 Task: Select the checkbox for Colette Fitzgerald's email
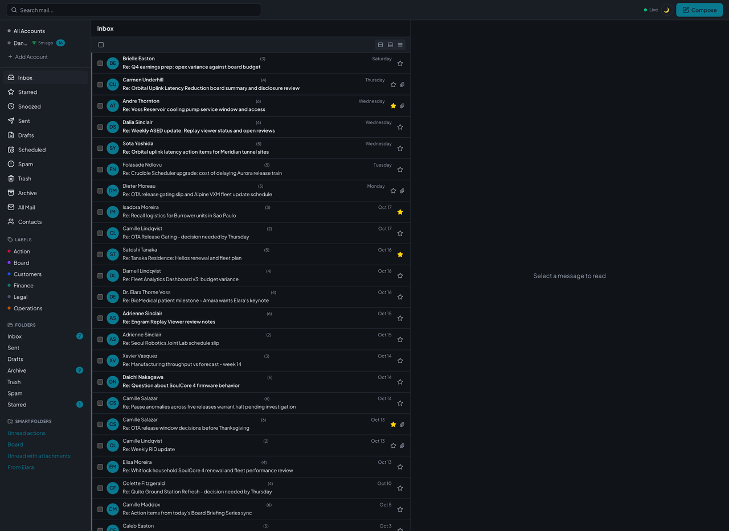(x=100, y=488)
